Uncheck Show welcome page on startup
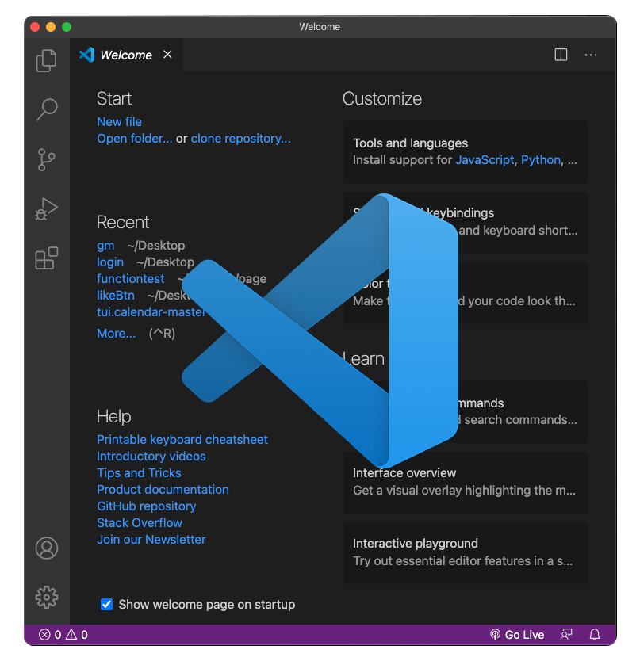The width and height of the screenshot is (640, 661). 107,604
